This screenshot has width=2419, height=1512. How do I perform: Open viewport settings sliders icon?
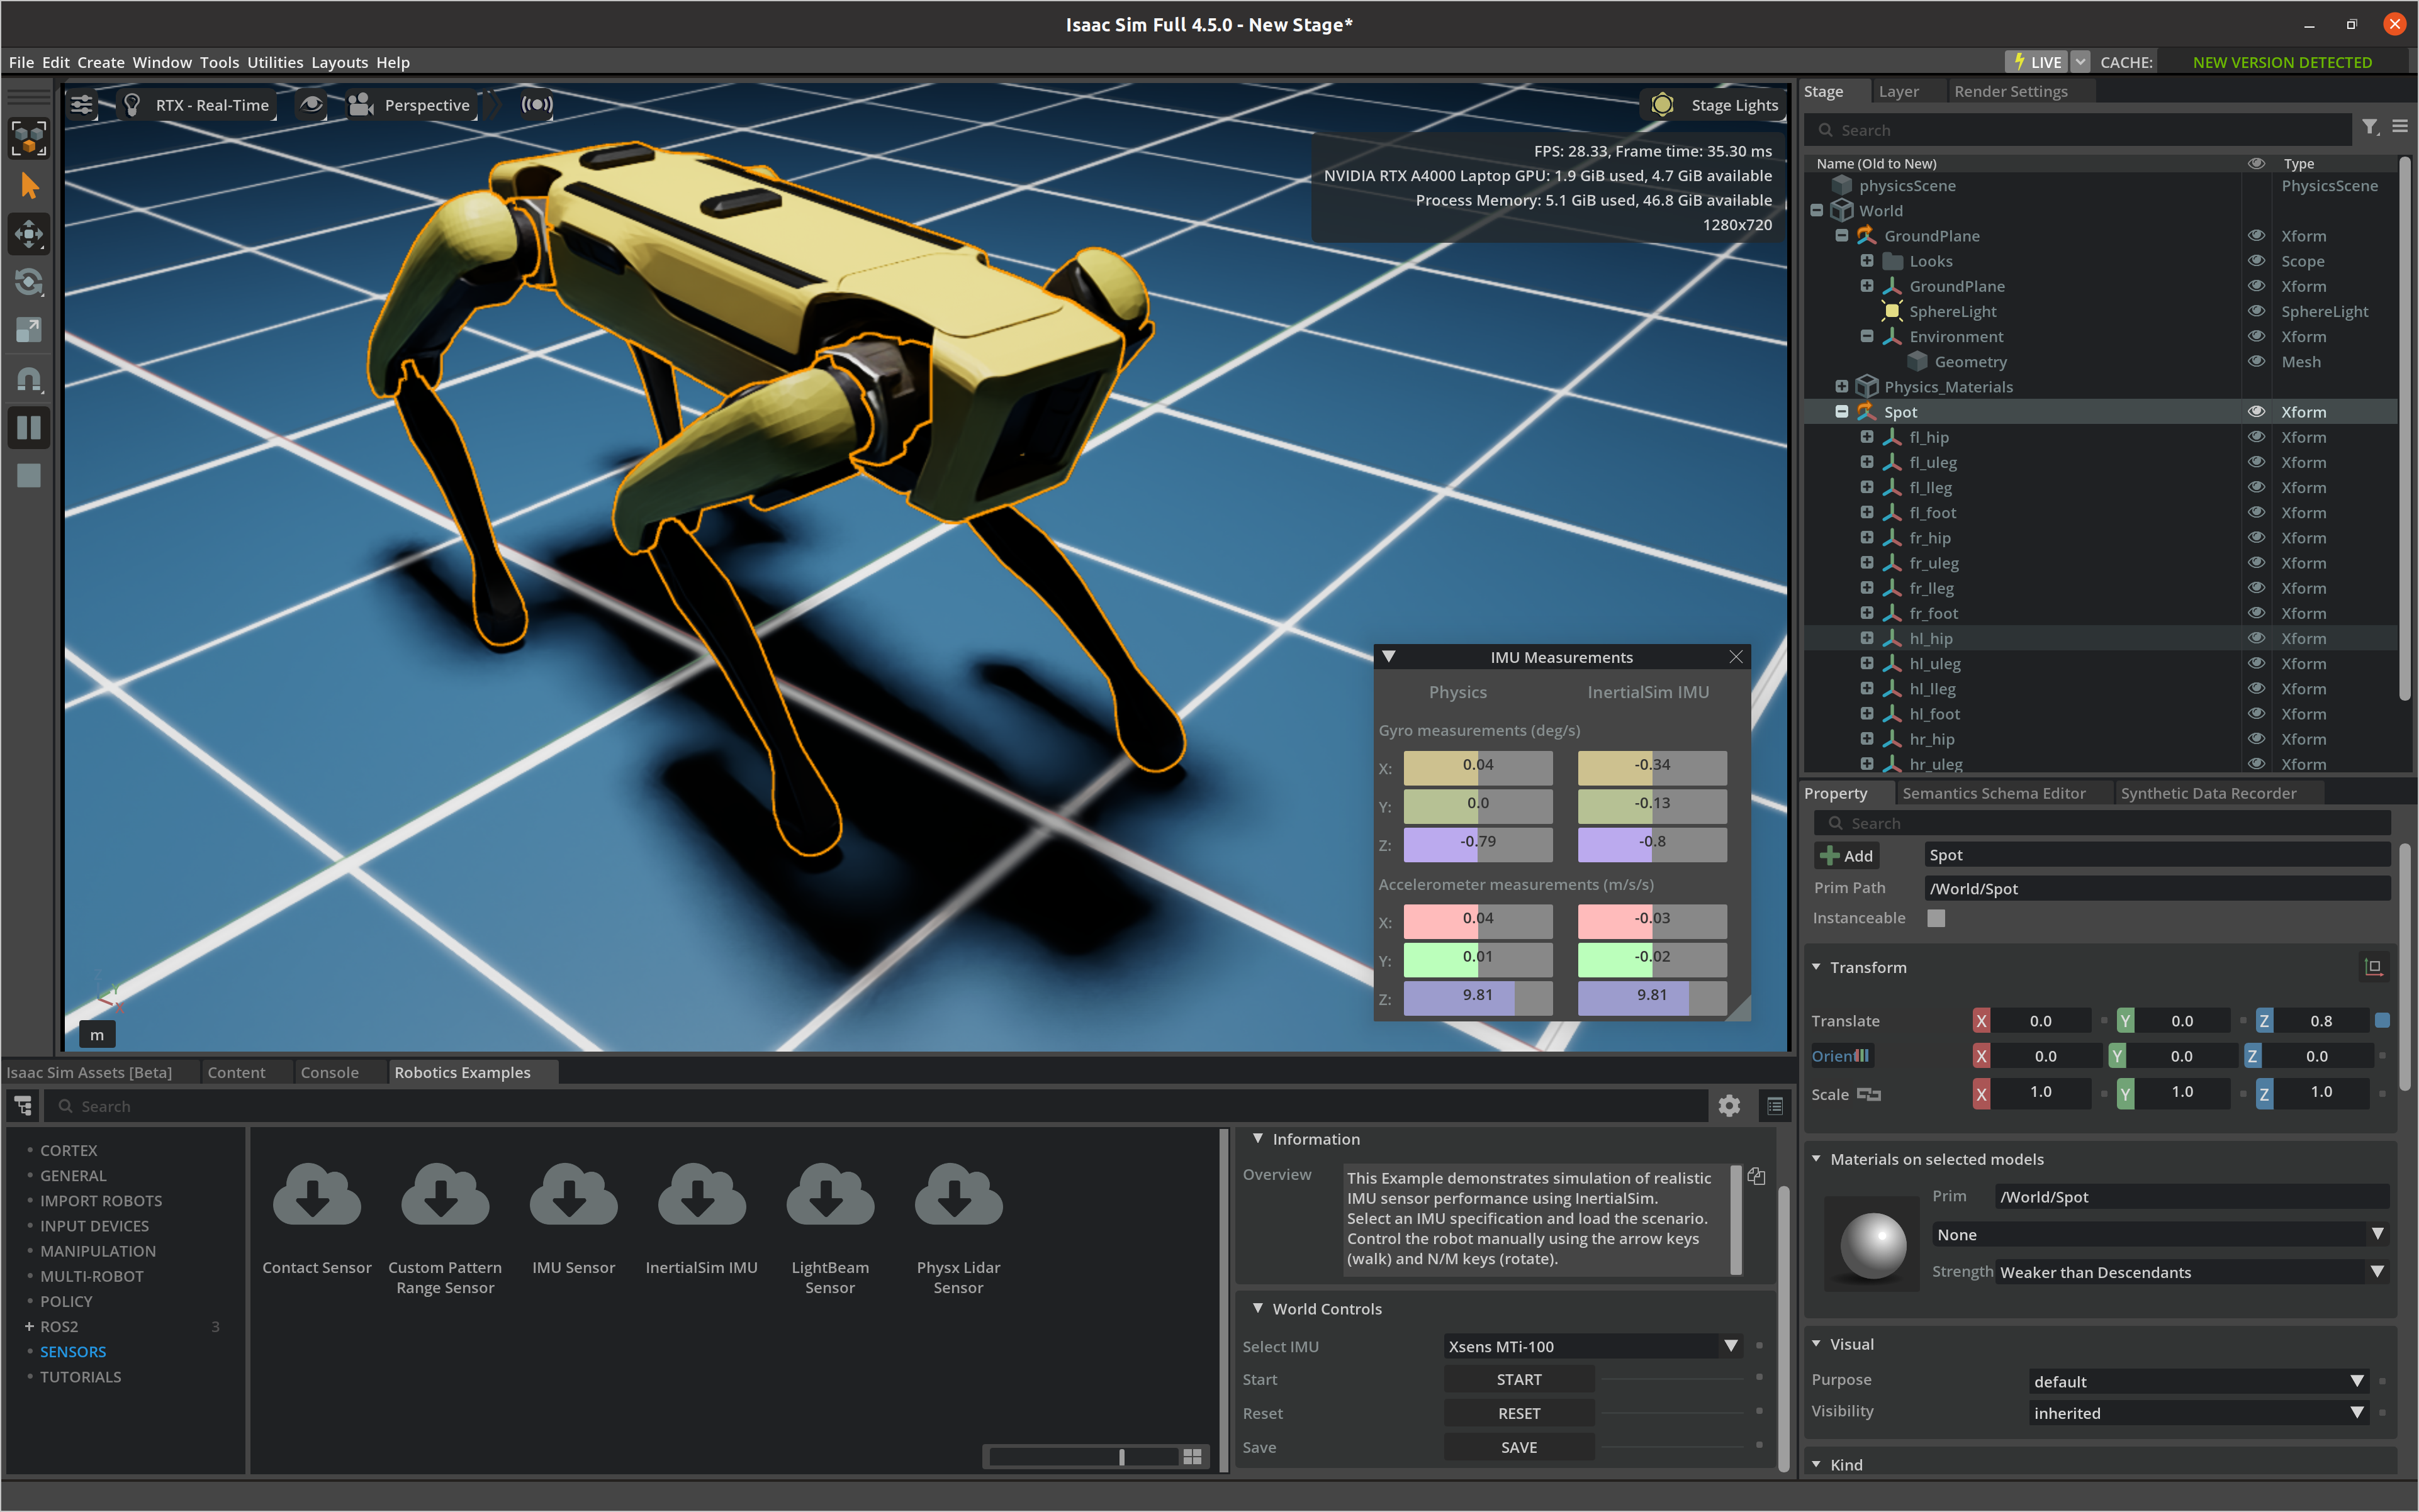82,104
